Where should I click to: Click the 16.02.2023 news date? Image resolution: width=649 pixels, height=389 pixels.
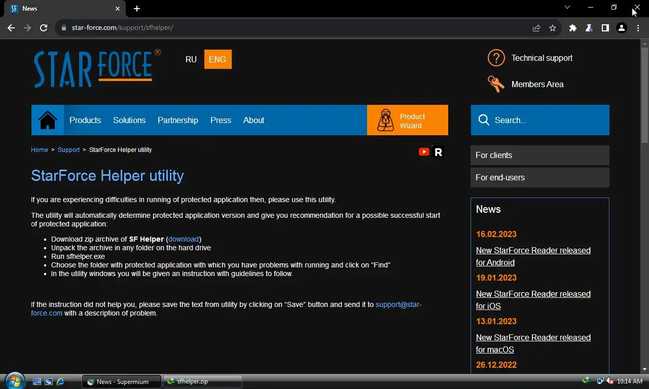(x=496, y=234)
